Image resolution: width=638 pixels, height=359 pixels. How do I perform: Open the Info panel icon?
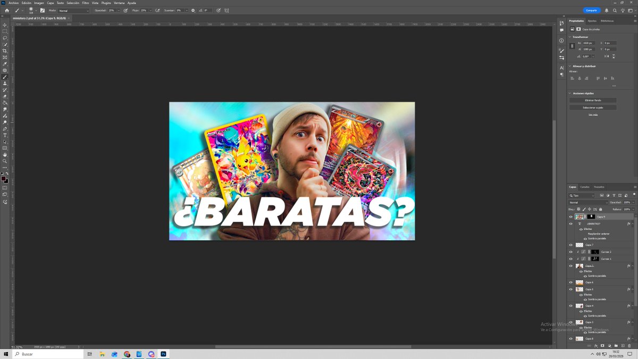click(561, 40)
